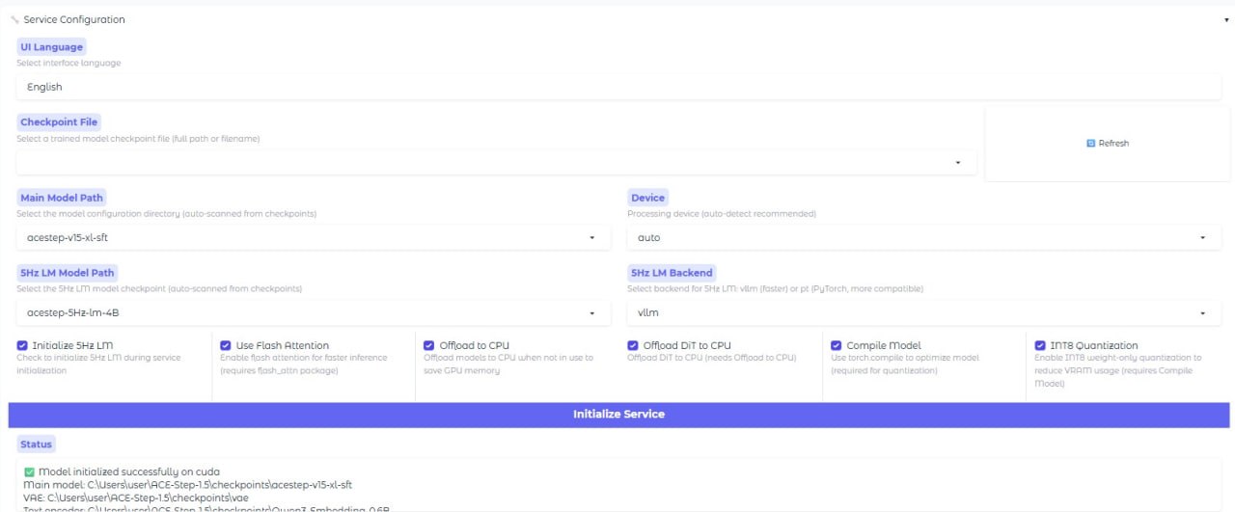Collapse the Service Configuration section arrow
This screenshot has width=1235, height=512.
pyautogui.click(x=1226, y=19)
